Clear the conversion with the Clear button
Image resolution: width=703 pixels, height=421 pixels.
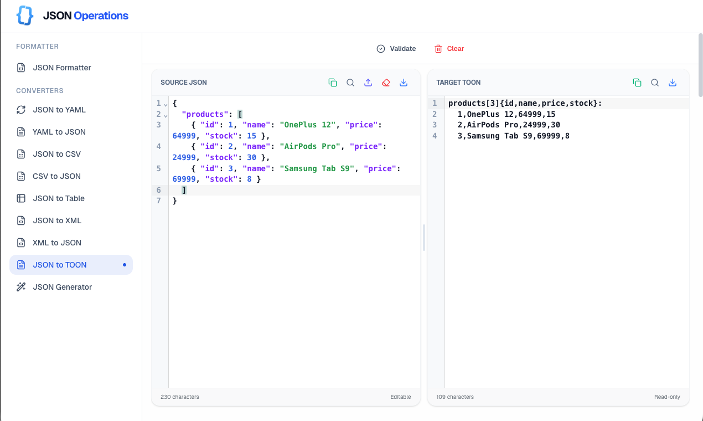point(449,48)
